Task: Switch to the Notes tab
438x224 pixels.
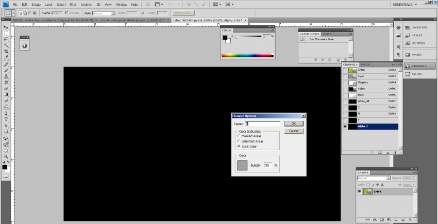Action: [x=327, y=34]
